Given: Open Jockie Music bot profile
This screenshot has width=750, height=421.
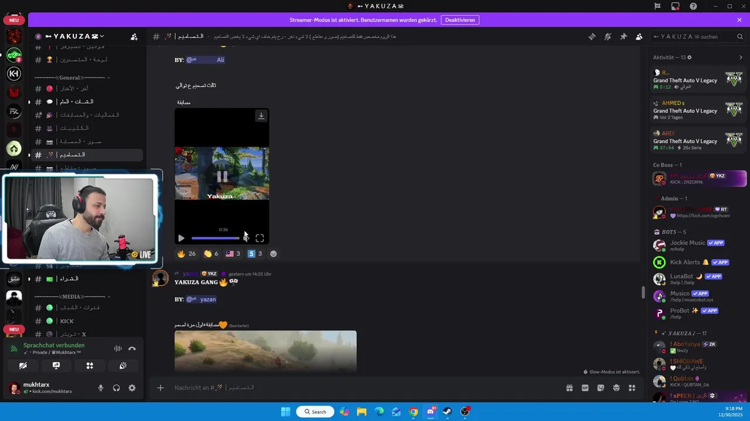Looking at the screenshot, I should tap(698, 246).
